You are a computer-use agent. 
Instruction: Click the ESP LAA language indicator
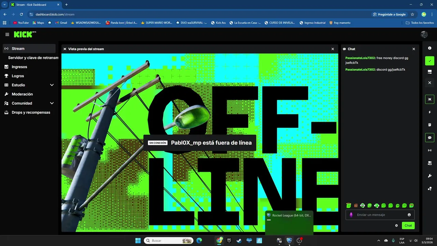[402, 241]
